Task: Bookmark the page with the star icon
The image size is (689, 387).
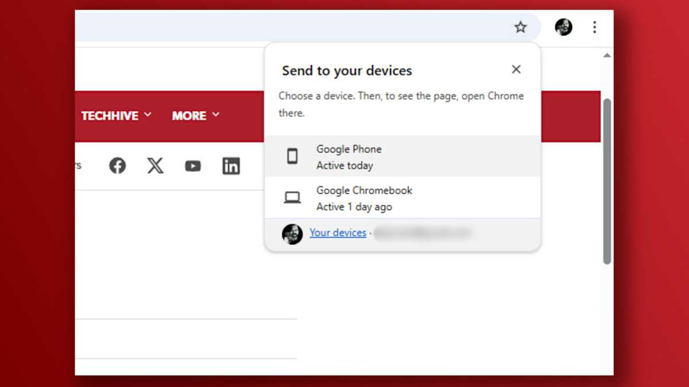Action: point(520,27)
